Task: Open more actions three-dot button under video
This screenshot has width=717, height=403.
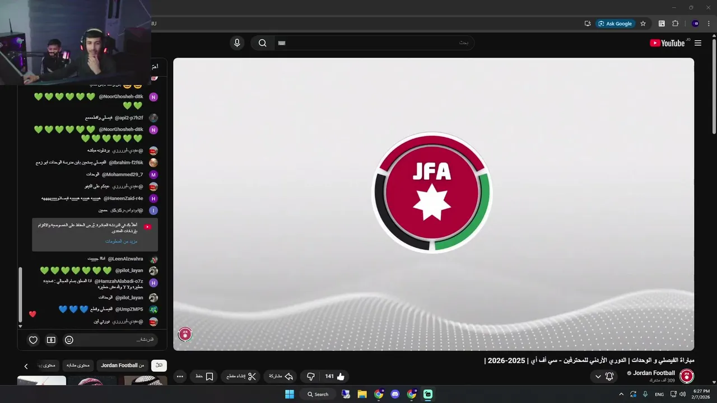Action: 180,377
